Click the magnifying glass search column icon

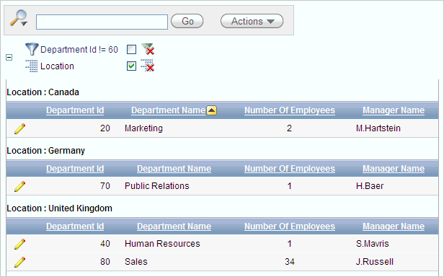[x=19, y=18]
